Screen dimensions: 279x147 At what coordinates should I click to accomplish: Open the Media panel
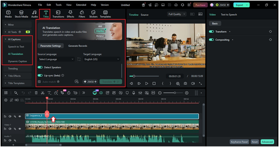pyautogui.click(x=8, y=14)
